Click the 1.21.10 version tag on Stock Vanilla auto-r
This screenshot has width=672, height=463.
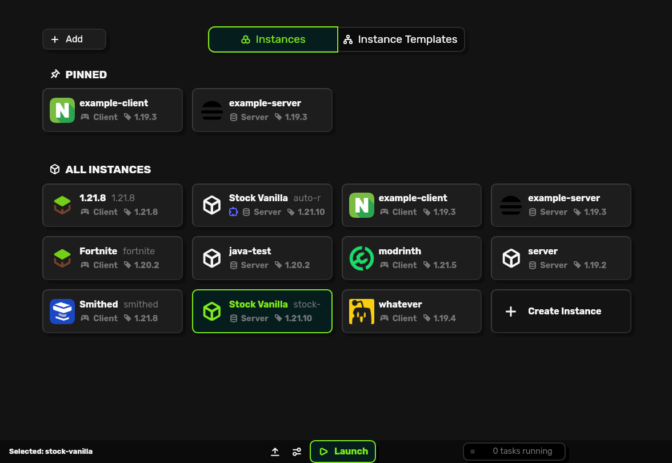306,211
